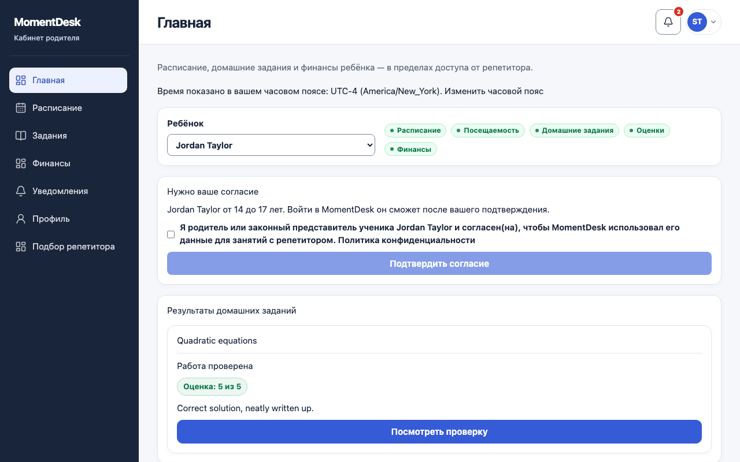Select Уведомления label in the sidebar

pos(60,191)
